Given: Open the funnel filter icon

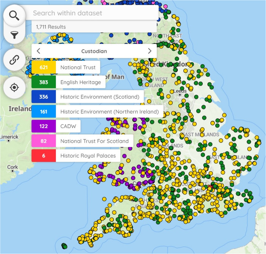Looking at the screenshot, I should (14, 35).
